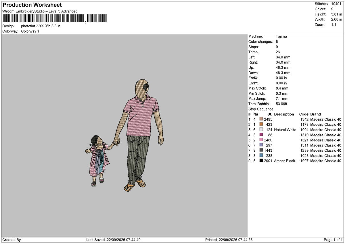Viewport: 345px width, 244px height.
Task: Click the 'Colorway 1' value
Action: [x=30, y=31]
